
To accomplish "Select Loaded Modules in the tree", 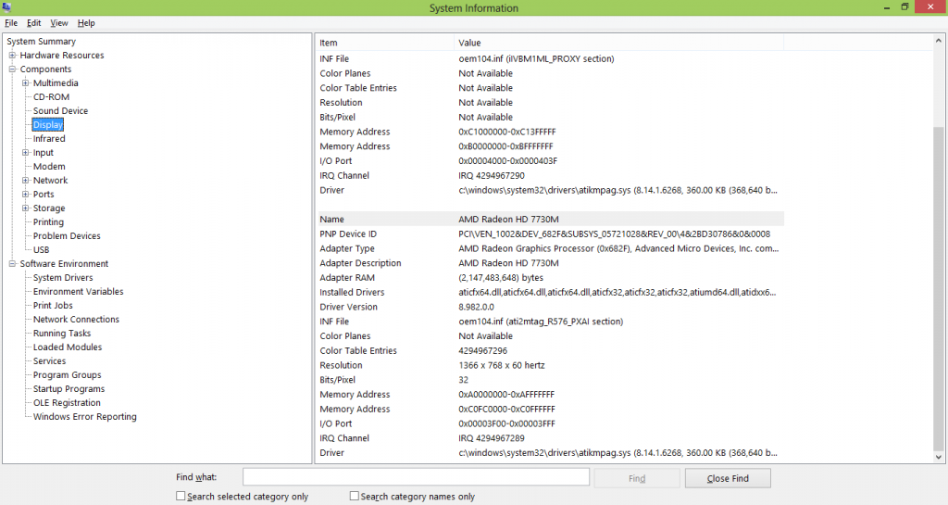I will (67, 347).
